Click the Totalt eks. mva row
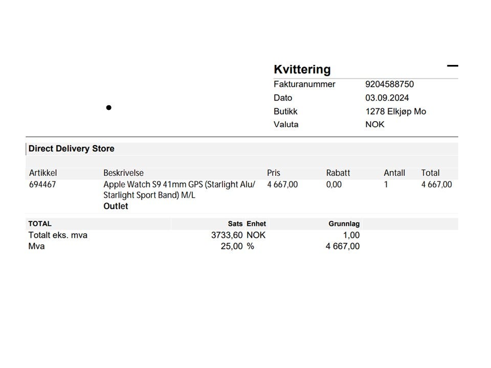Screen dimensions: 491x368 (x=194, y=235)
